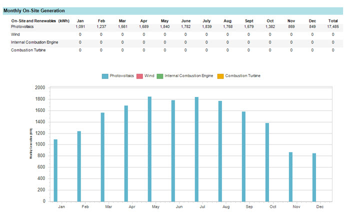Select the Internal Combustion Engine legend label
This screenshot has height=216, width=347.
click(189, 75)
